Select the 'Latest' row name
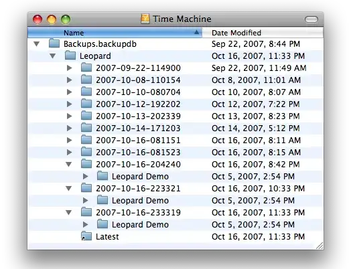Viewport: 351px width, 269px height. [x=107, y=237]
